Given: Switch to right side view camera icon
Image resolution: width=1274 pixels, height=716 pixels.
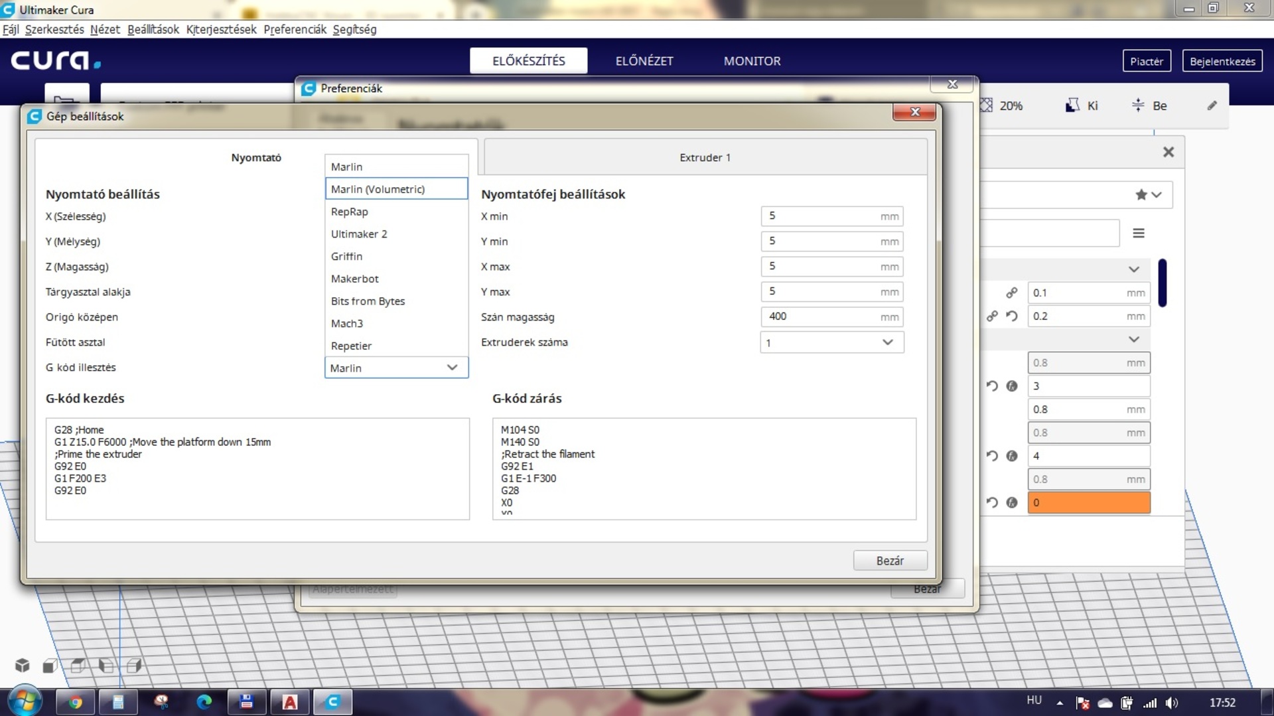Looking at the screenshot, I should 134,666.
